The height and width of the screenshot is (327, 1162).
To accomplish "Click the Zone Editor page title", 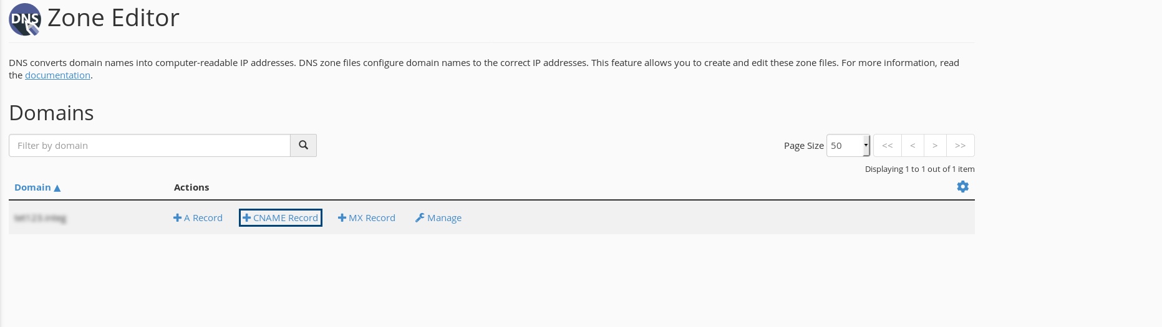I will pyautogui.click(x=113, y=18).
